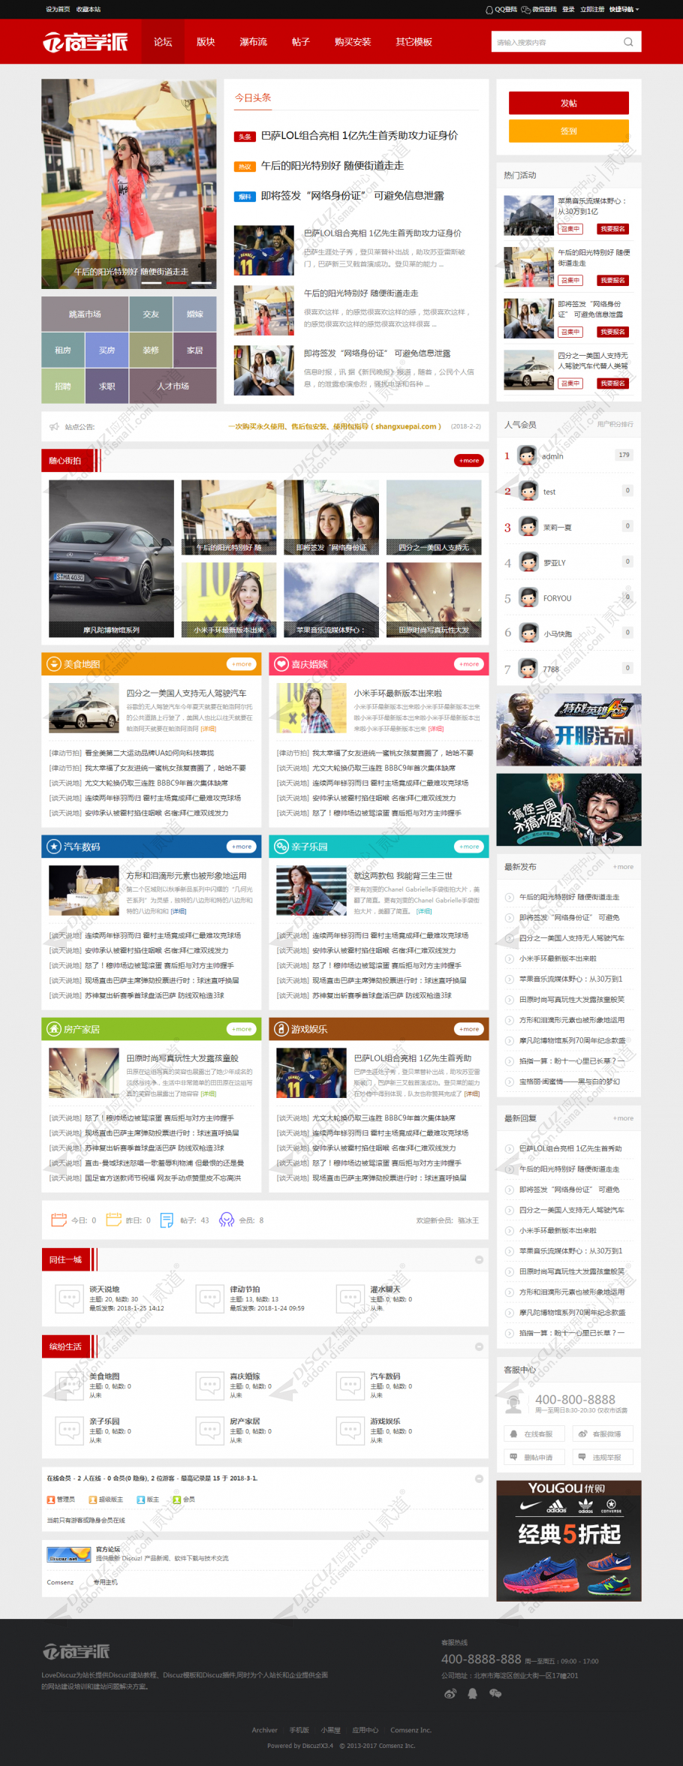Click the 立即注册 link
The height and width of the screenshot is (1766, 683).
tap(592, 10)
